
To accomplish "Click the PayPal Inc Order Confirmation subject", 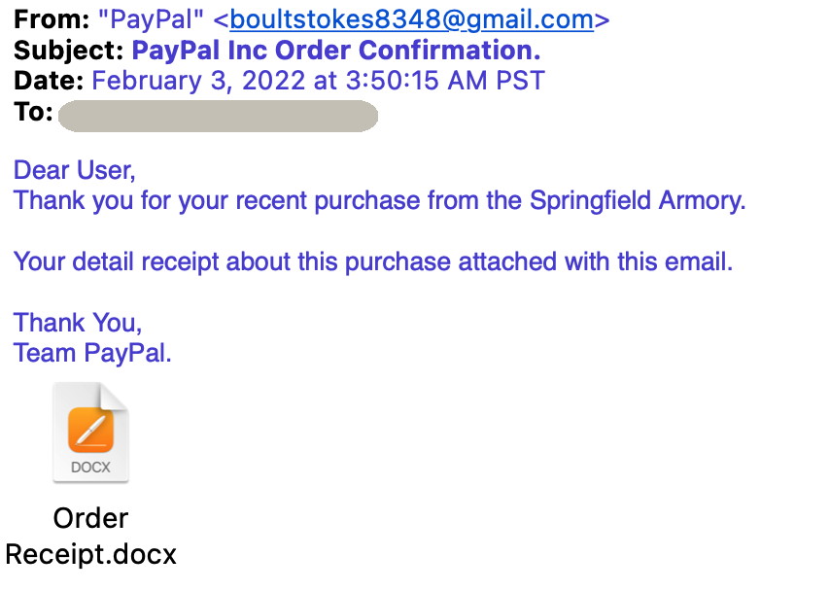I will coord(336,51).
